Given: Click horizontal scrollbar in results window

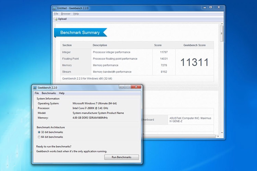Looking at the screenshot, I should click(x=180, y=136).
